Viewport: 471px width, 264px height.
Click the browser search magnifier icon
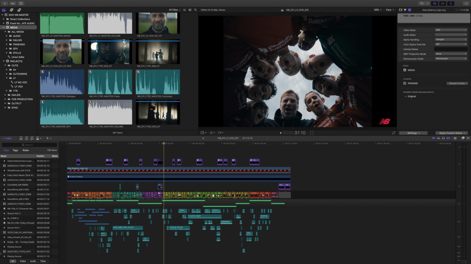coord(196,10)
